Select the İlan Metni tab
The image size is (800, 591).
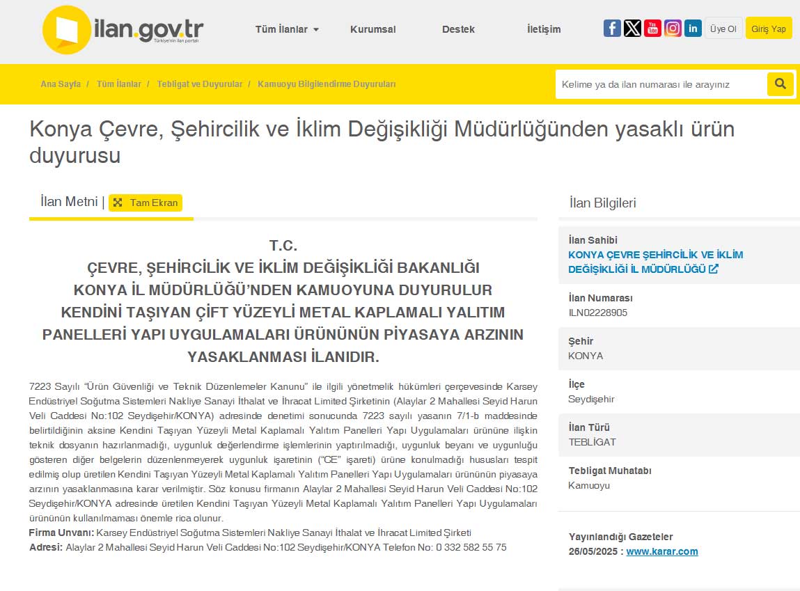click(69, 202)
